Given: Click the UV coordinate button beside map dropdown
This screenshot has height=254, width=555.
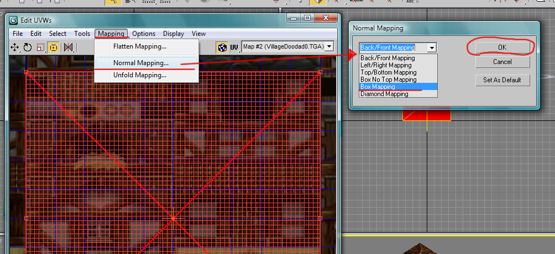Looking at the screenshot, I should point(234,47).
